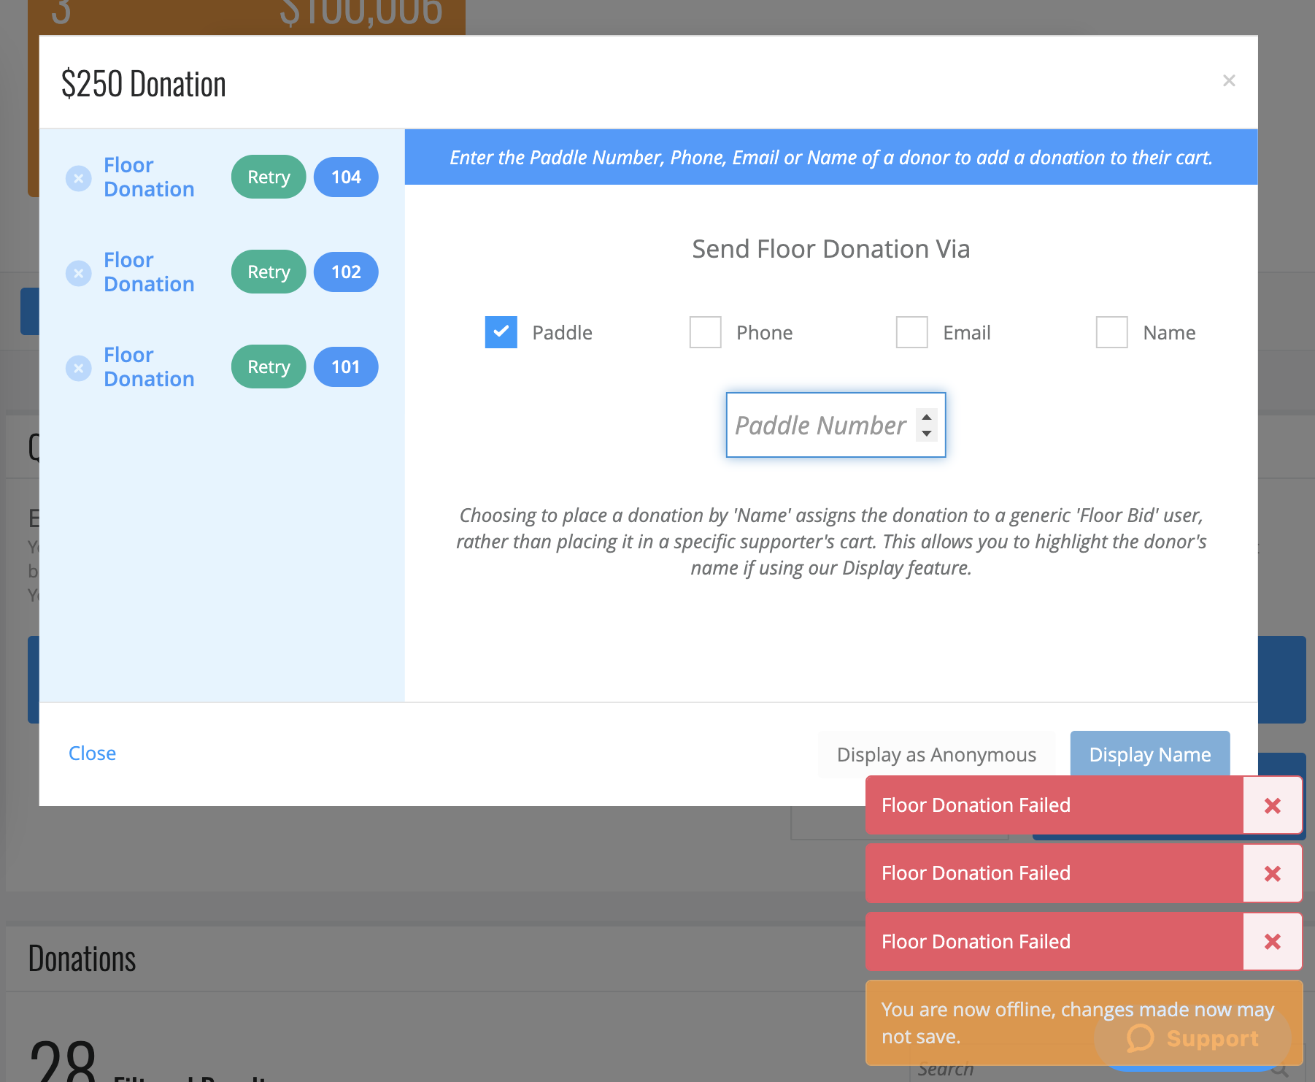Retry the donation for paddle 102

(269, 272)
